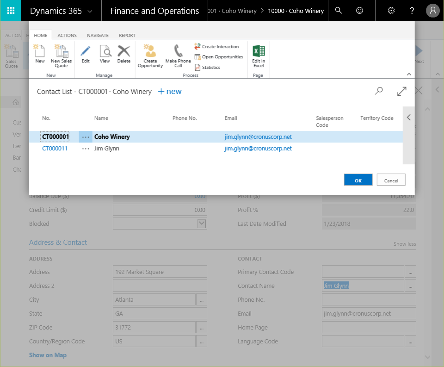Click Statistics in Process group
The width and height of the screenshot is (444, 367).
point(207,68)
